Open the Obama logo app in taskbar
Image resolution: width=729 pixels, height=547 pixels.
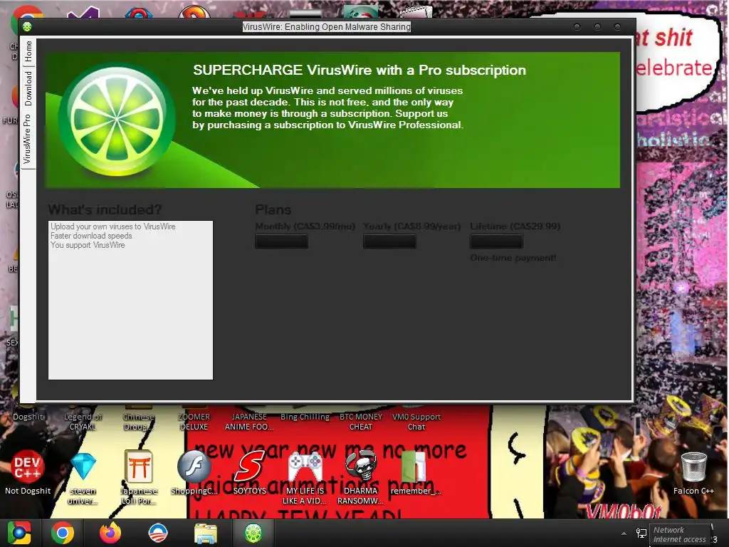[157, 533]
